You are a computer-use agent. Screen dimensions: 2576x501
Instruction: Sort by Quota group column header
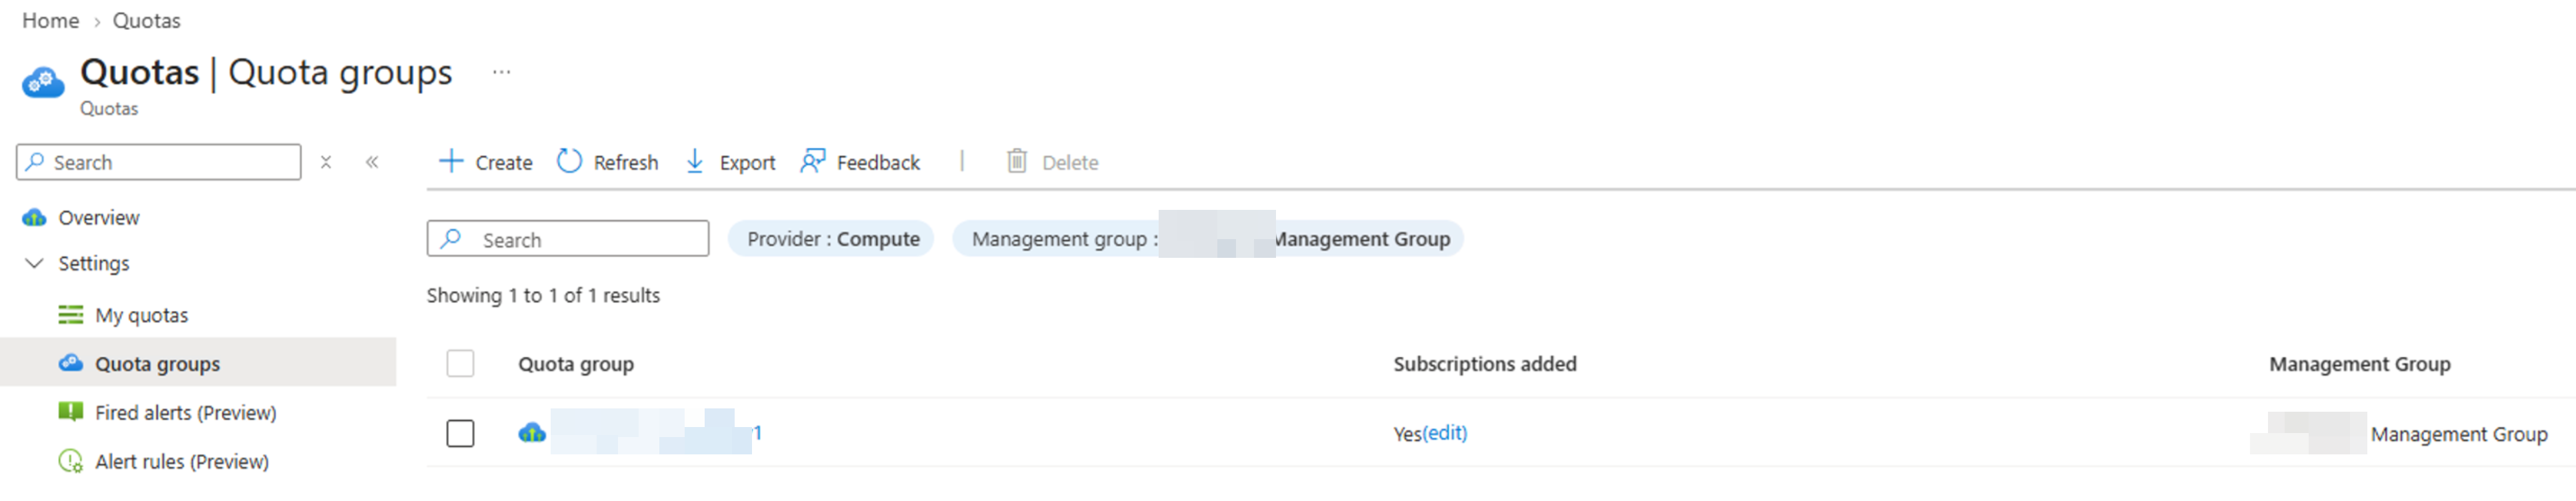[576, 364]
